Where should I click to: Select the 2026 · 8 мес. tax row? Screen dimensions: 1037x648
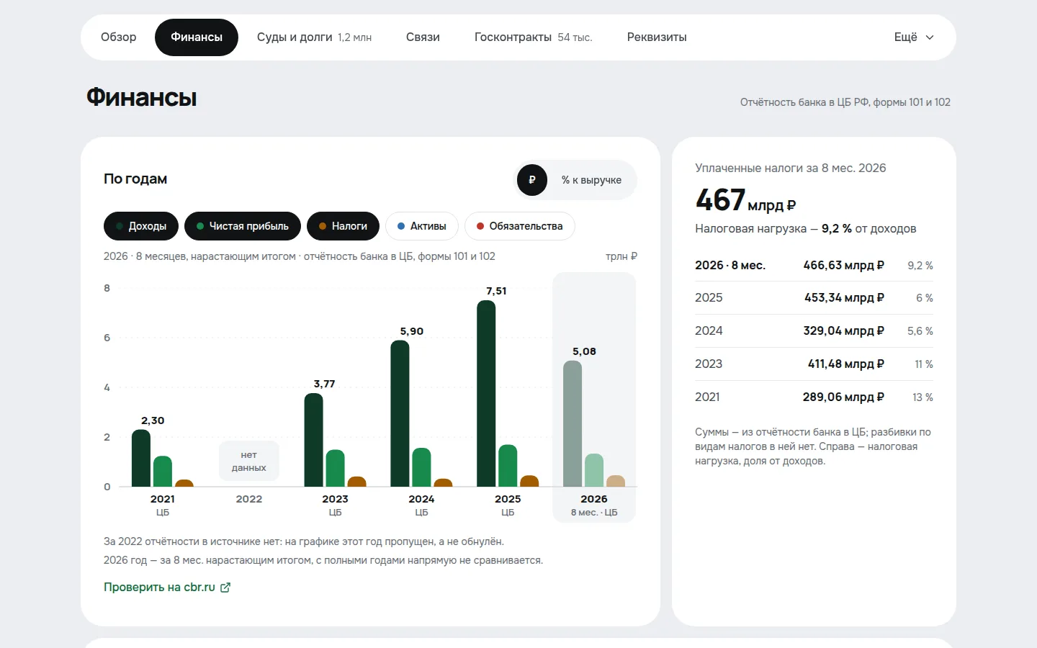coord(814,266)
